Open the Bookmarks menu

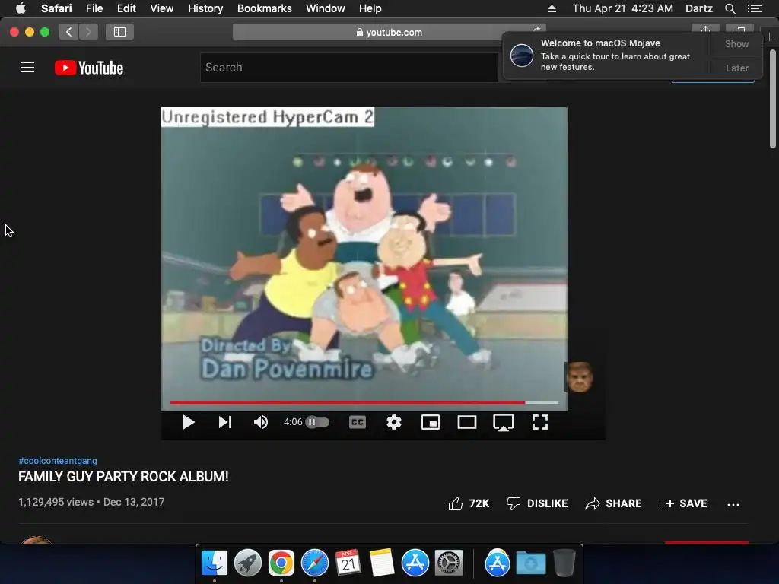[264, 8]
